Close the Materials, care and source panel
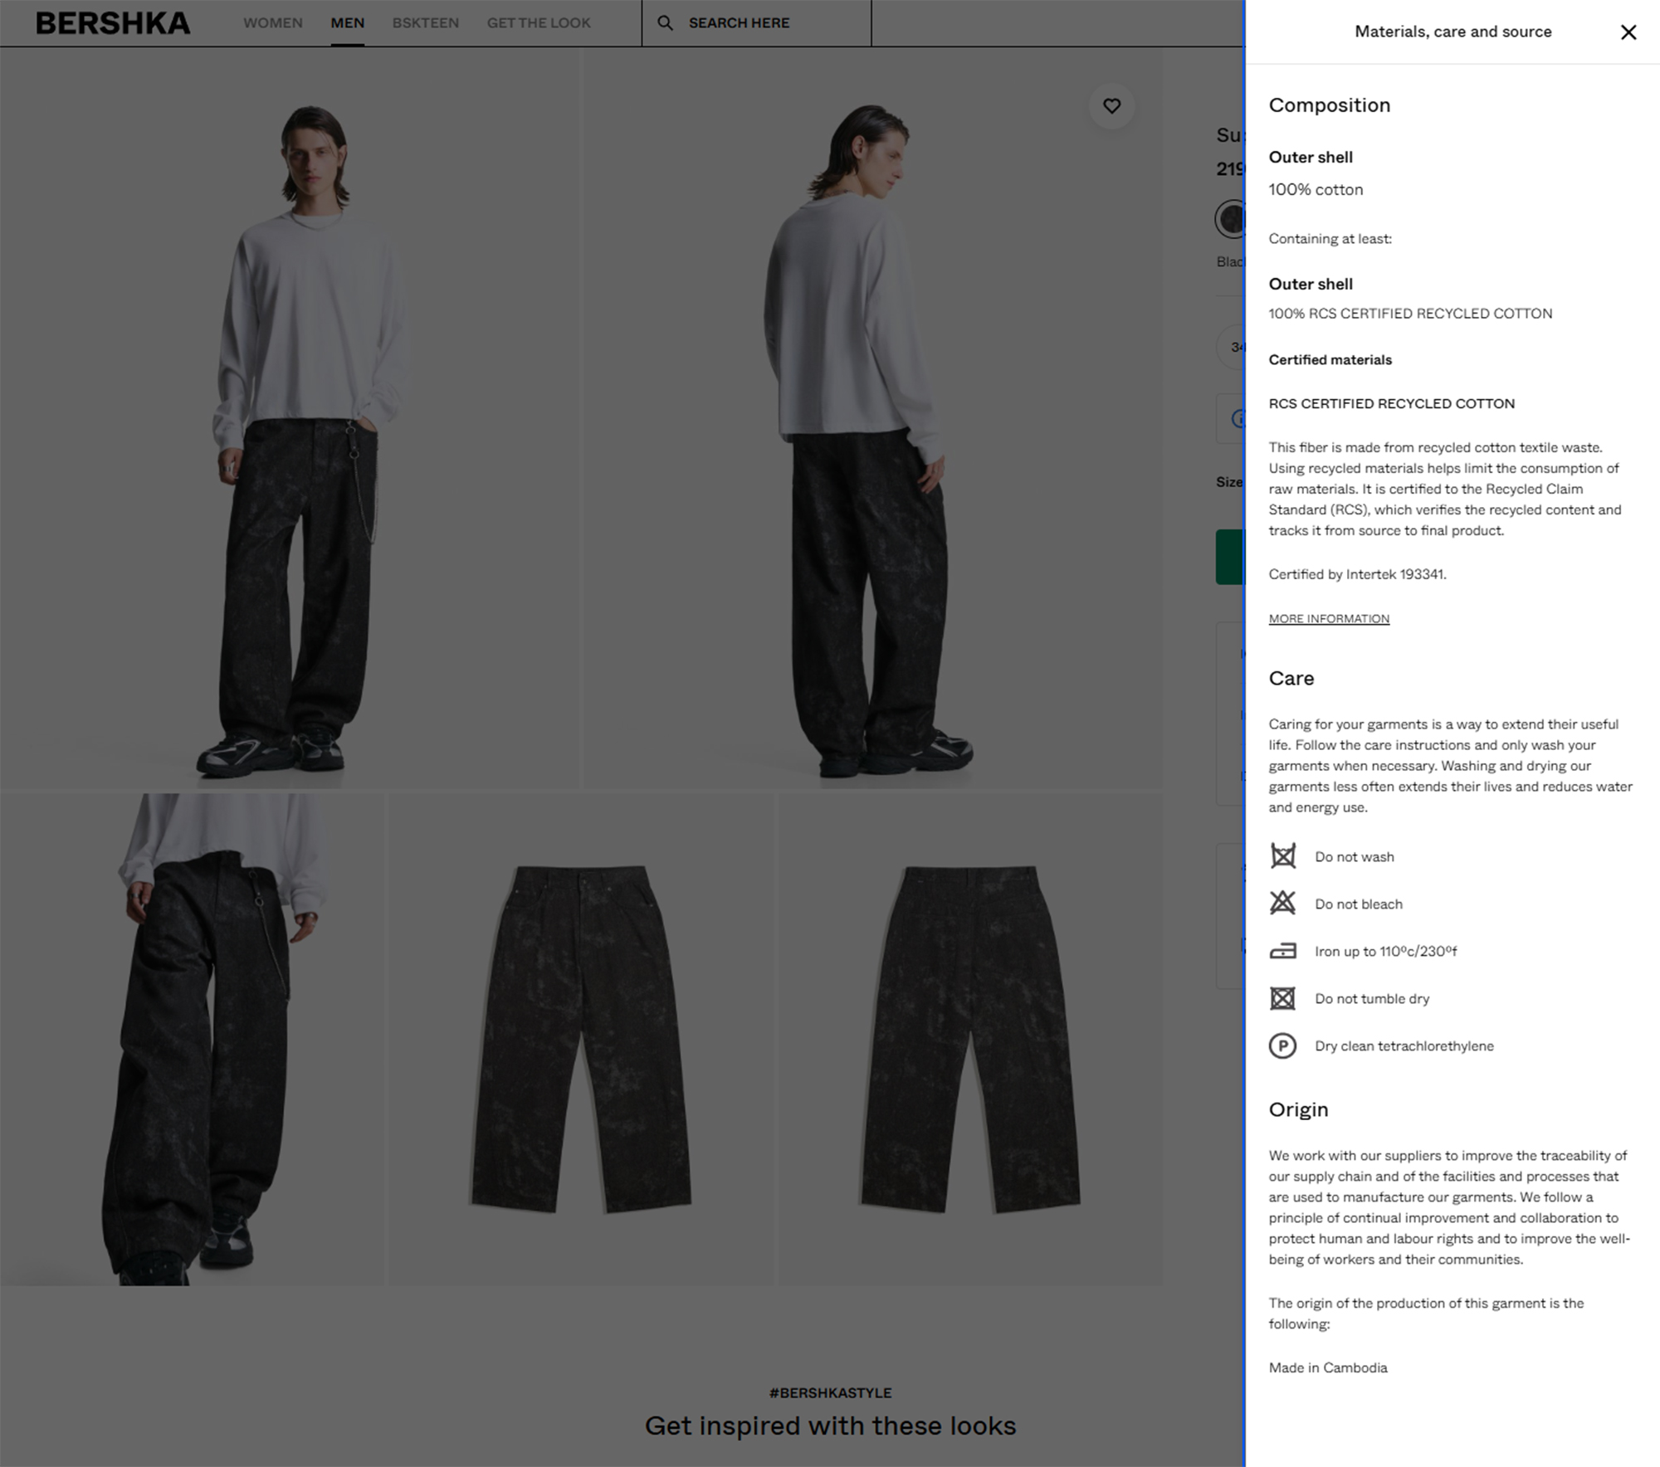 [1628, 32]
